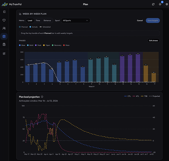Image resolution: width=169 pixels, height=161 pixels.
Task: Click the week 13 purple peak bar
Action: 122,69
